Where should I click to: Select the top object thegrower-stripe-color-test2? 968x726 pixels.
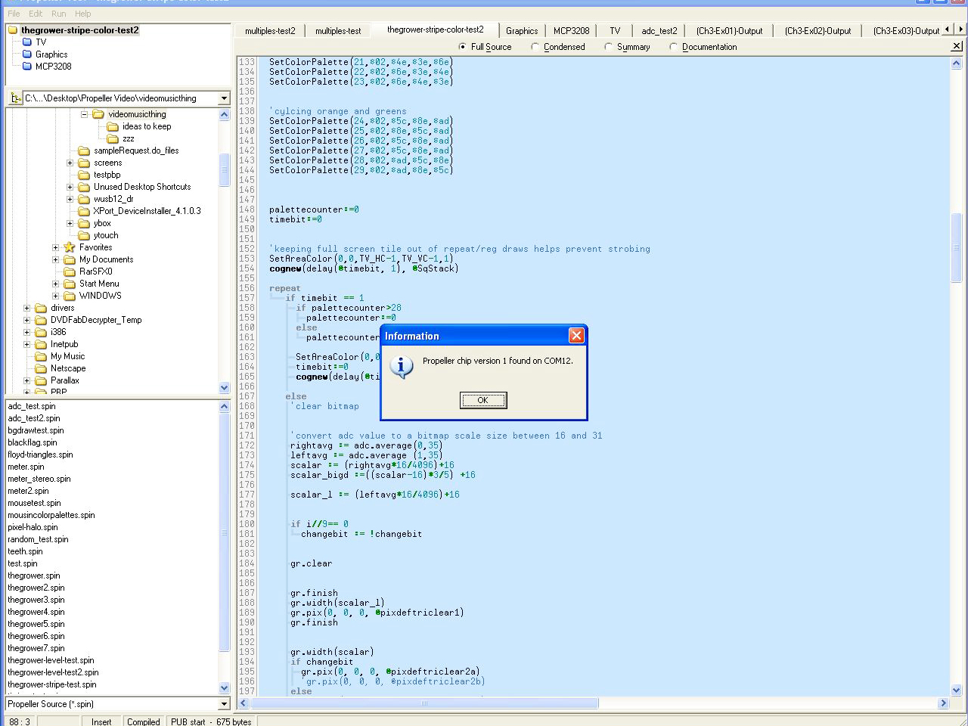(79, 30)
